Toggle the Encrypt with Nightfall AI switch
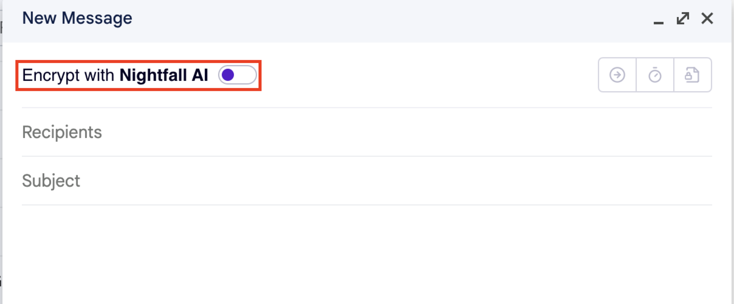 pos(237,75)
